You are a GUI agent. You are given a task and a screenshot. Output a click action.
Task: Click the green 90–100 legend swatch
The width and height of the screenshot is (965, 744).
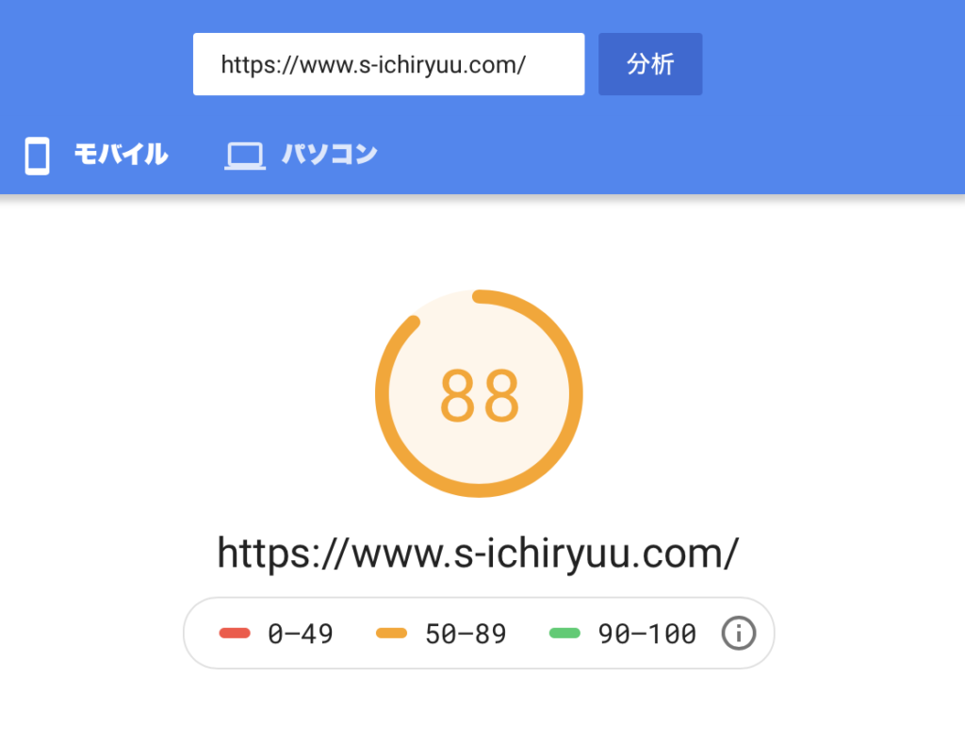(x=564, y=633)
